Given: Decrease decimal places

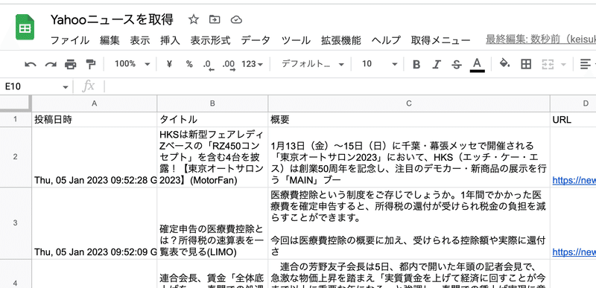Looking at the screenshot, I should point(209,65).
